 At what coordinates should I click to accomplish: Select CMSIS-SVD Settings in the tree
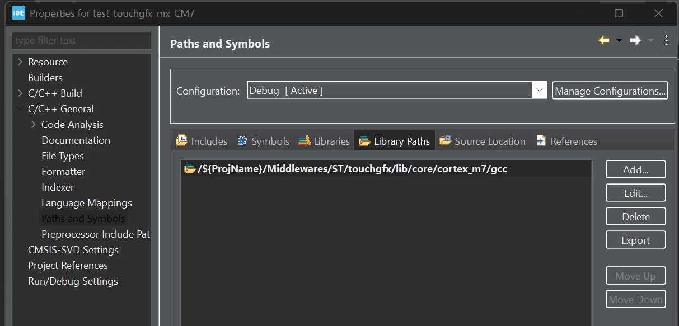pos(73,249)
